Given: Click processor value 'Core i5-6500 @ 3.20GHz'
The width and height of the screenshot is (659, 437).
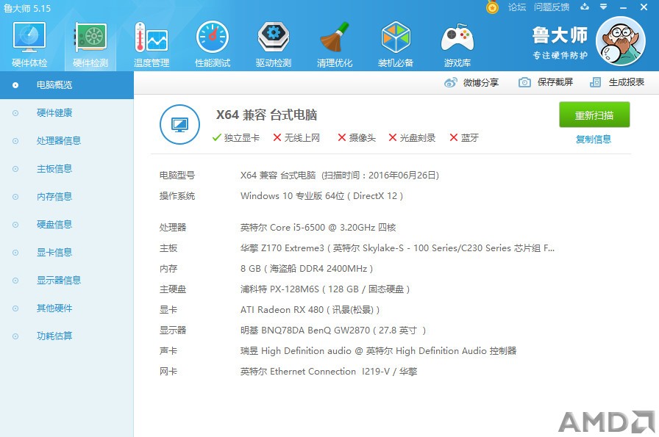Looking at the screenshot, I should coord(322,228).
